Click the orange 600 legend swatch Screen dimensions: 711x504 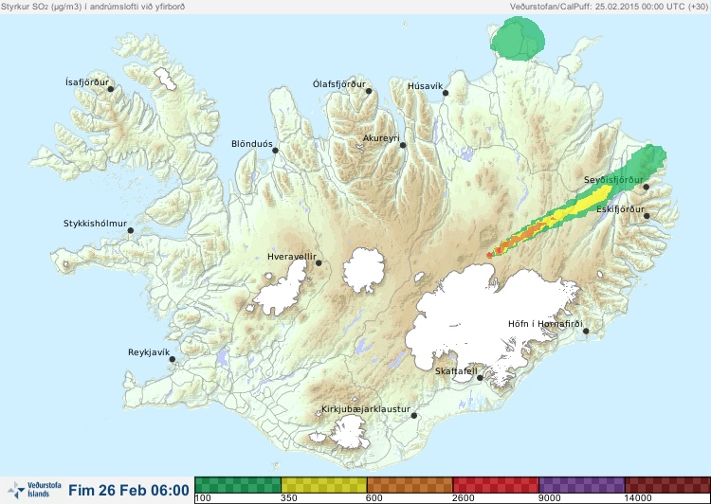point(410,485)
